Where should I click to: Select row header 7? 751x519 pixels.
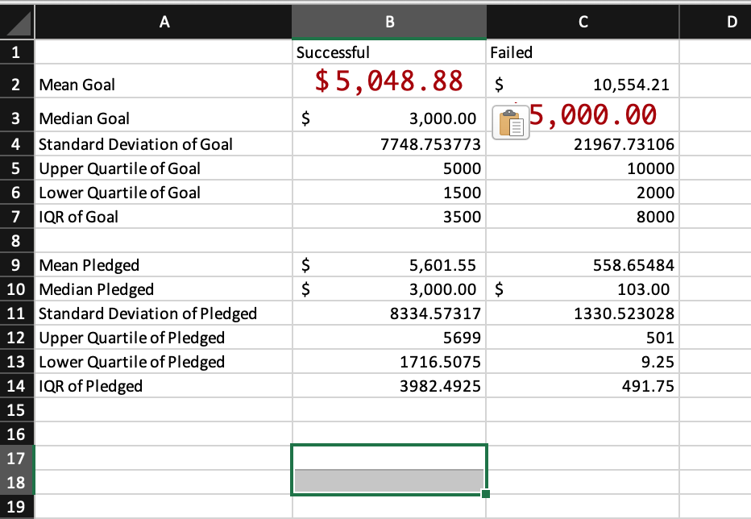pos(16,216)
